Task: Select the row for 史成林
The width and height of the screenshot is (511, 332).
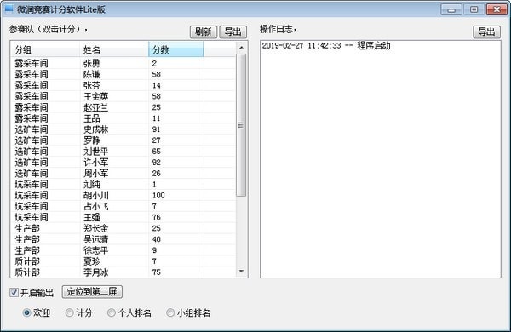Action: [x=123, y=129]
